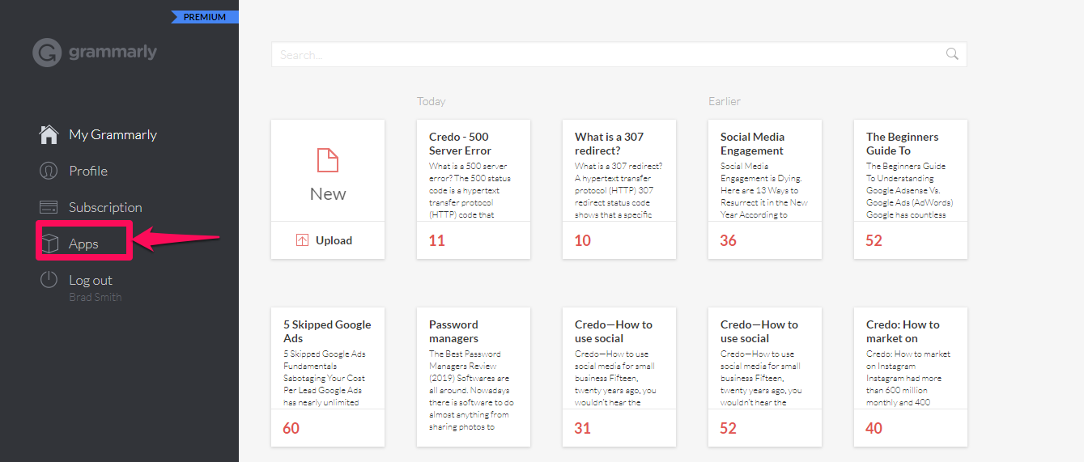Open the 5 Skipped Google Ads document
This screenshot has height=462, width=1084.
point(328,377)
